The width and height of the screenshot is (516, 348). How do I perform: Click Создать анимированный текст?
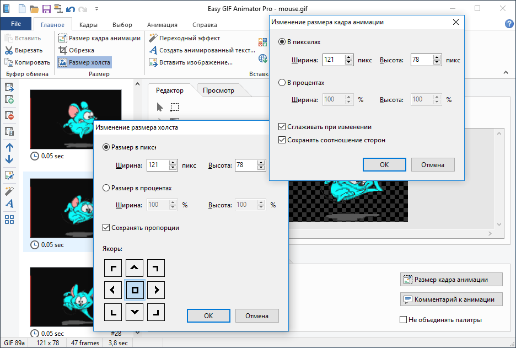click(x=202, y=50)
